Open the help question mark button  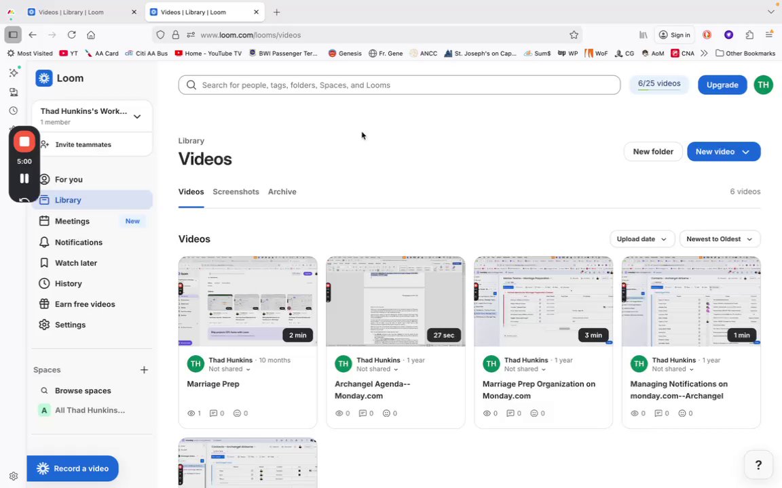tap(758, 465)
